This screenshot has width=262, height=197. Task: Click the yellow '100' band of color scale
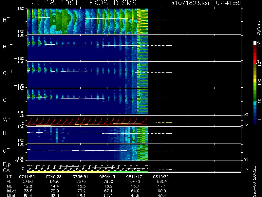(255, 81)
